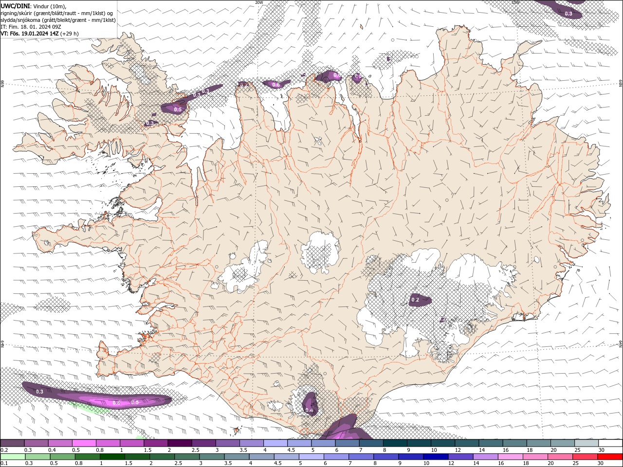Click the 'VT: Fös. 19.01.2024 14Z' valid time text

click(30, 34)
